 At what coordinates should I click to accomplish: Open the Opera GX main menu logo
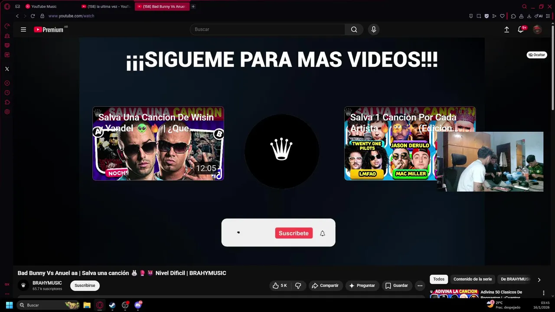(x=7, y=6)
